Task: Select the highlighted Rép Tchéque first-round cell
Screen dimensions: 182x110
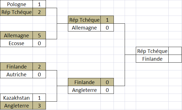Action: pyautogui.click(x=16, y=12)
